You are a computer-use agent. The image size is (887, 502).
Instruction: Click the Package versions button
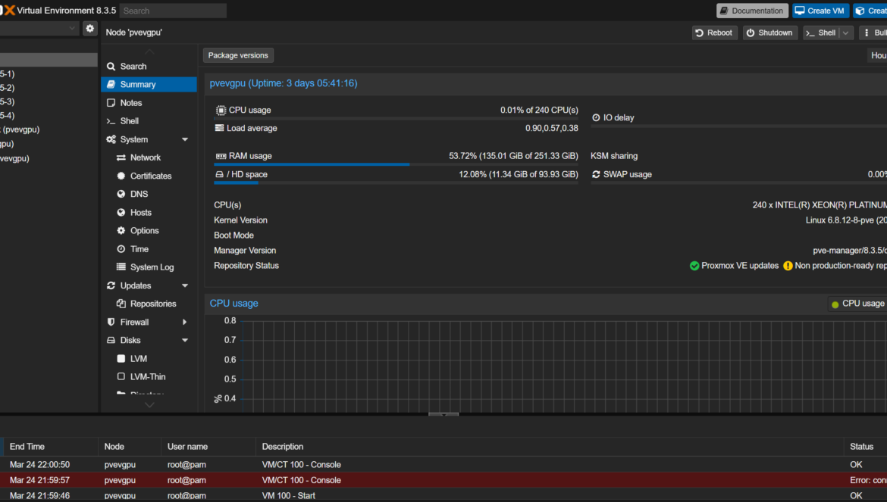point(238,55)
